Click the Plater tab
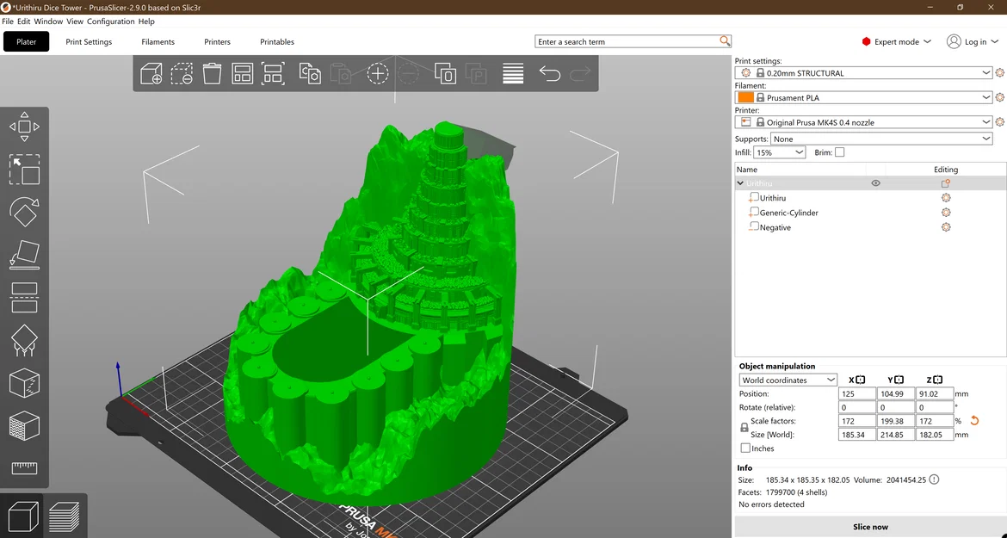Viewport: 1007px width, 538px height. click(x=27, y=41)
